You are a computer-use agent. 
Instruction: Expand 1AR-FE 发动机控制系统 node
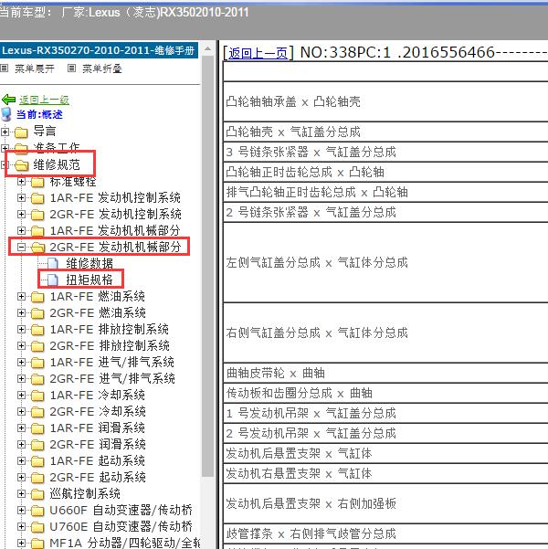21,198
